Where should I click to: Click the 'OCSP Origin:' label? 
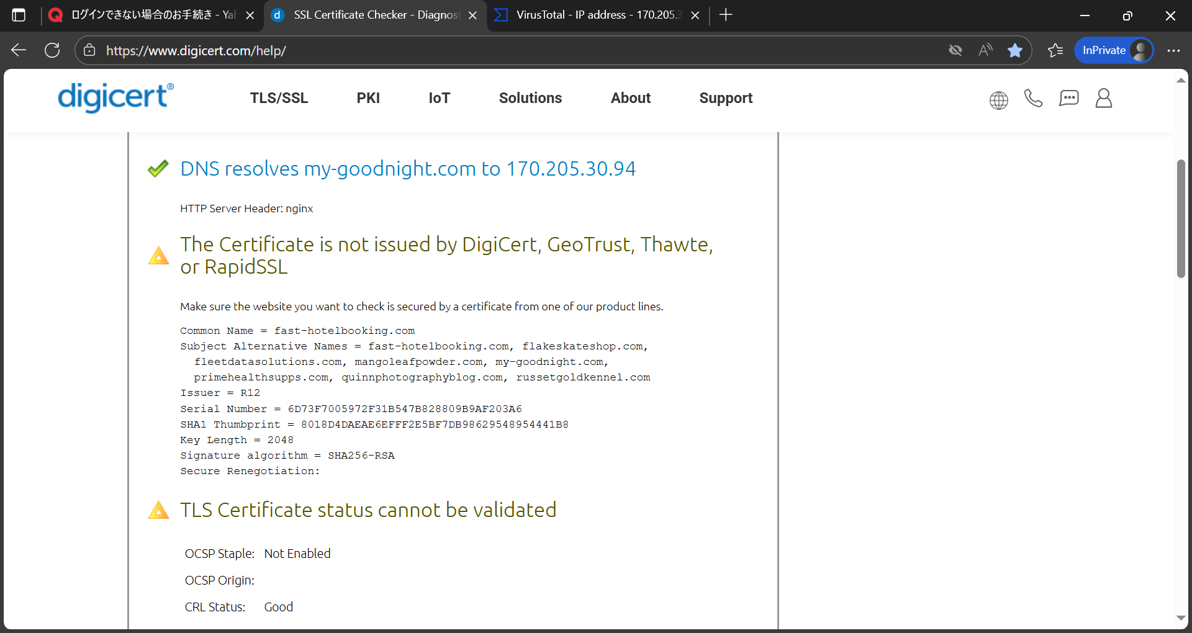pos(220,580)
